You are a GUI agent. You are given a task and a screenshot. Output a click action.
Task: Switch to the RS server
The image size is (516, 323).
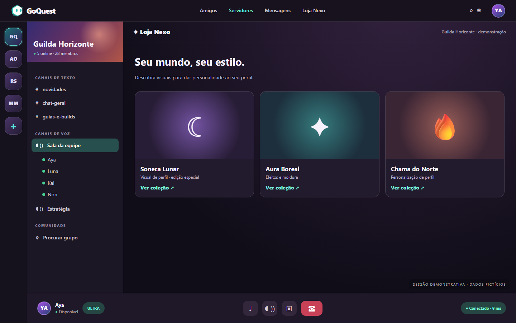point(13,81)
